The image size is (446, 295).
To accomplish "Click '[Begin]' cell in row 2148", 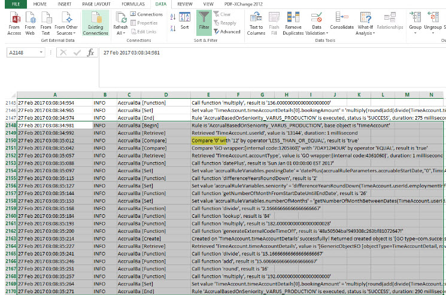I will (166, 125).
